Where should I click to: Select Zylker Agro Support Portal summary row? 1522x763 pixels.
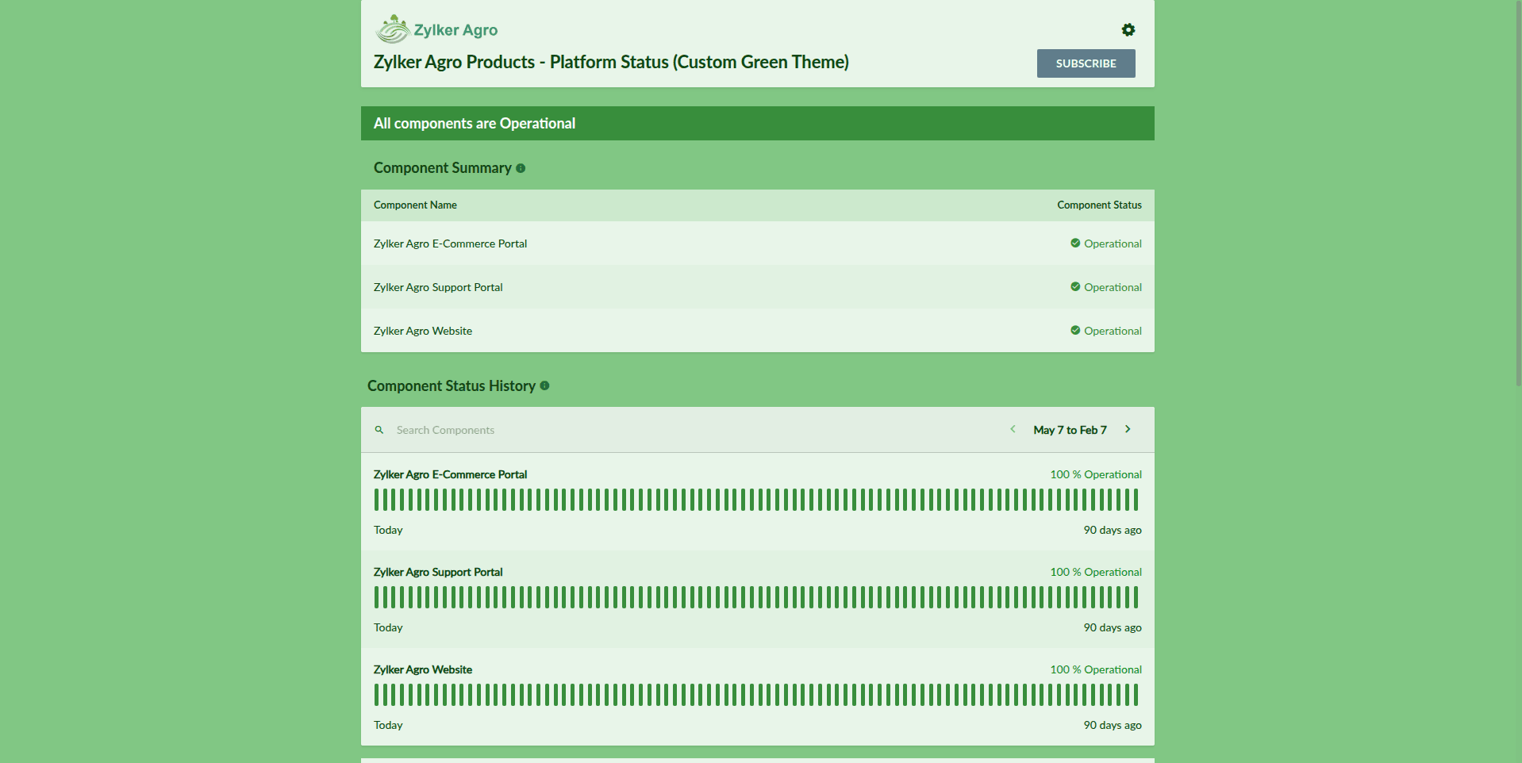click(x=757, y=287)
